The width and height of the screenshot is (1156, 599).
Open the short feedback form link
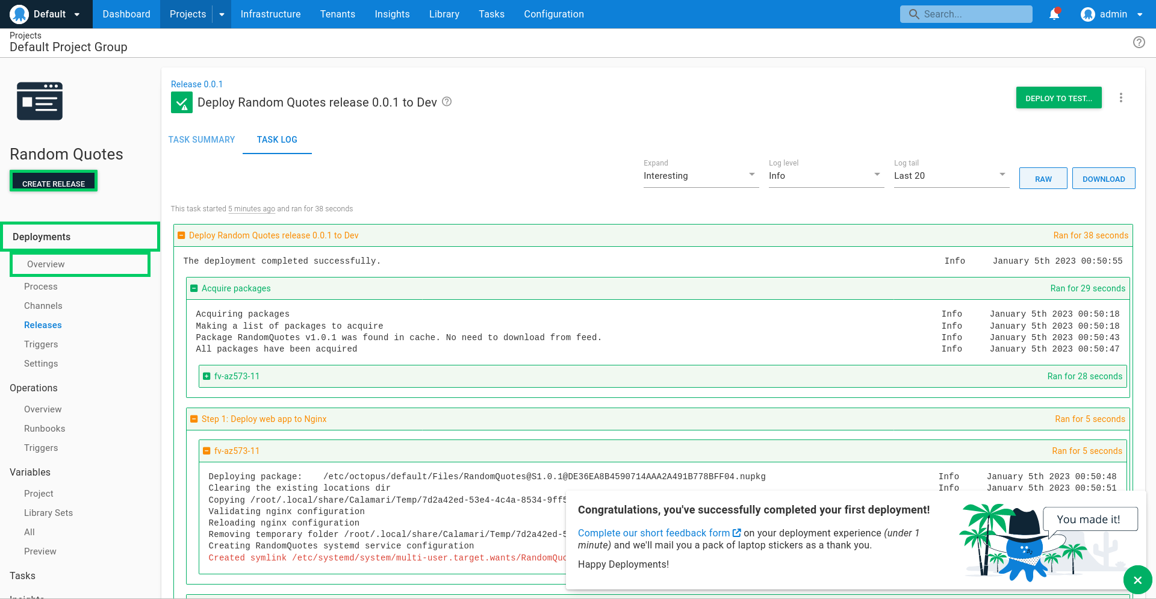[654, 533]
